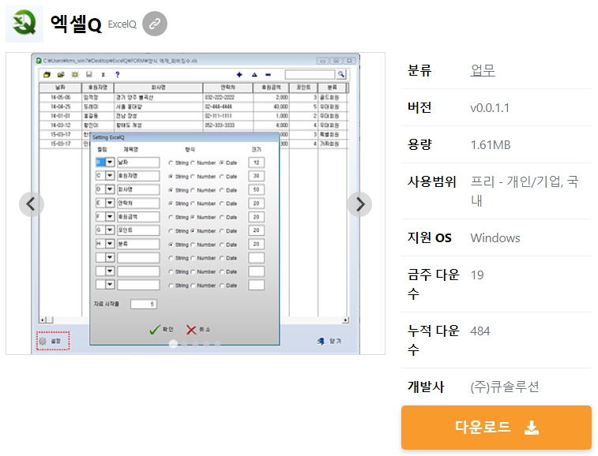Click the 개발사 row label

pyautogui.click(x=426, y=387)
